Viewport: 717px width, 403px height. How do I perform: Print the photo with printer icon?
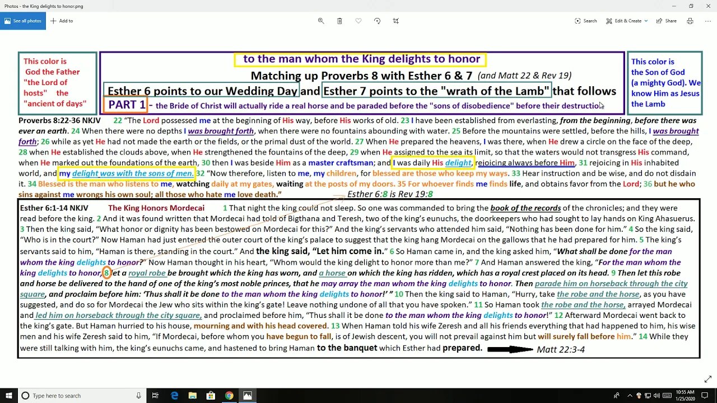pos(690,21)
